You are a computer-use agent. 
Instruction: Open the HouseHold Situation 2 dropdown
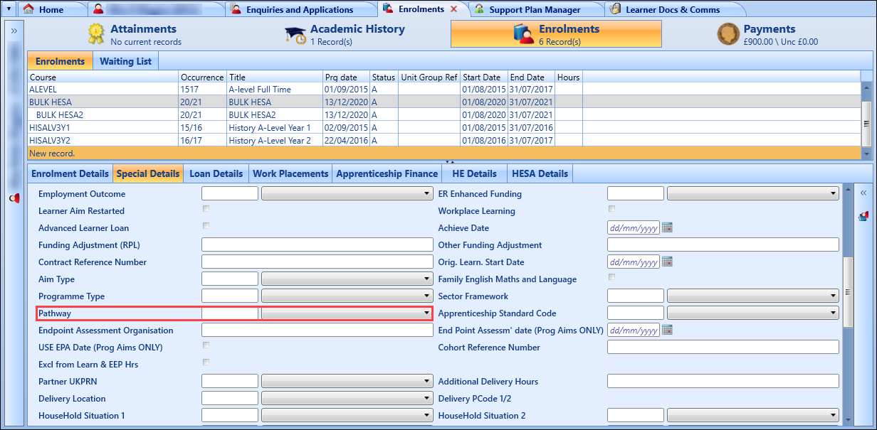753,415
